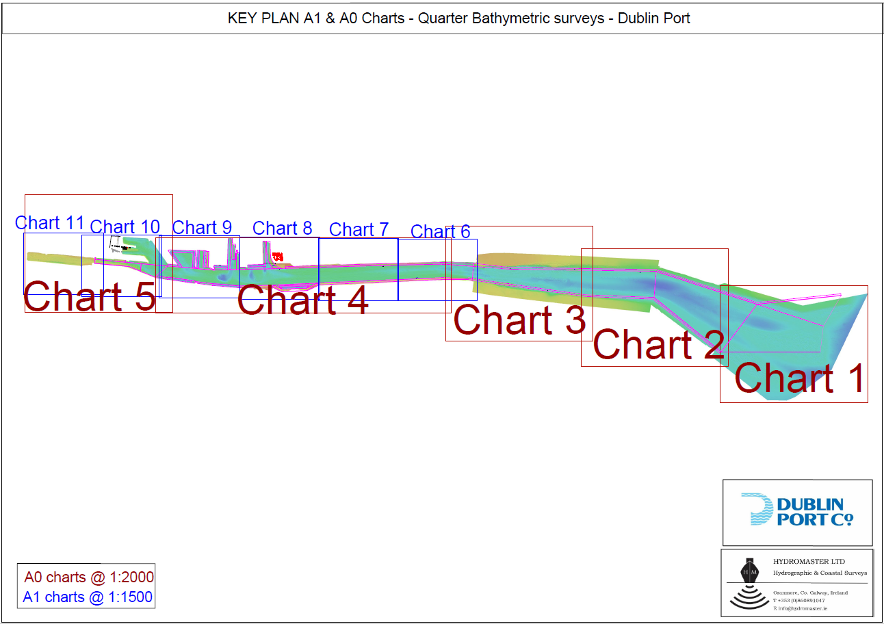Click the blue Chart 6 label
Image resolution: width=884 pixels, height=624 pixels.
(440, 232)
